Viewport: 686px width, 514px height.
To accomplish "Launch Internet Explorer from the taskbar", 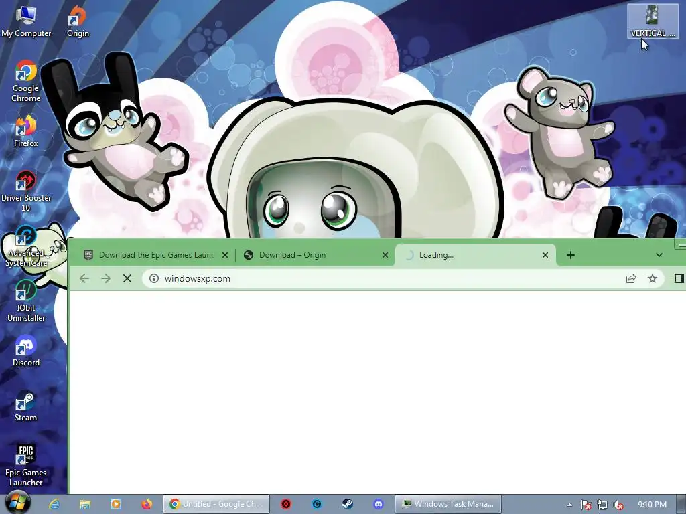I will 54,504.
